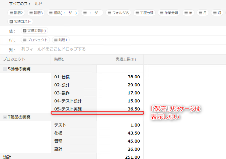Select the 05-テスト実施 row cell
The width and height of the screenshot is (226, 159).
68,109
